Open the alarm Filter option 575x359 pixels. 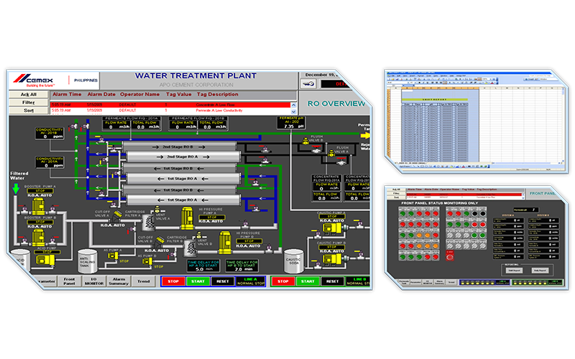28,103
